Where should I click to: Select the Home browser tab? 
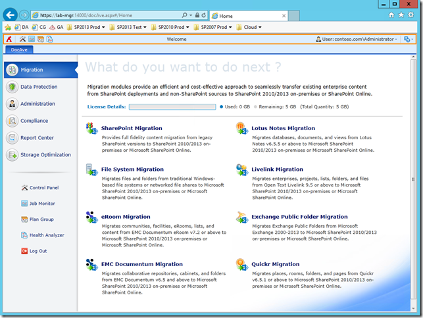point(249,16)
